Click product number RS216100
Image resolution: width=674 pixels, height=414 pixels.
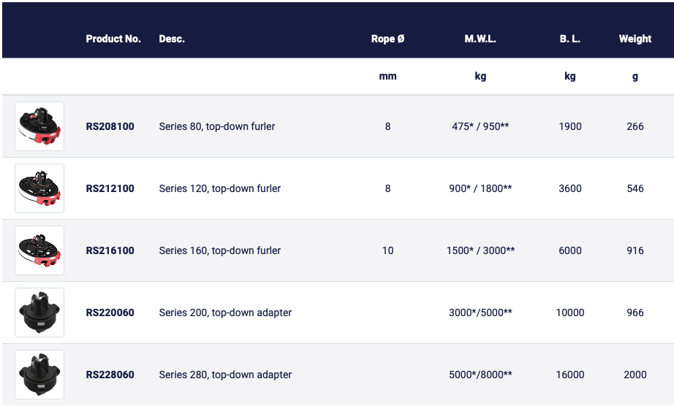point(110,250)
